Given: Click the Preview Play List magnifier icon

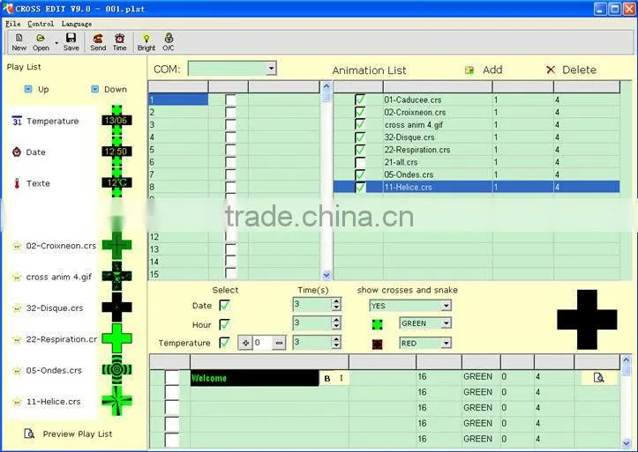Looking at the screenshot, I should [29, 433].
